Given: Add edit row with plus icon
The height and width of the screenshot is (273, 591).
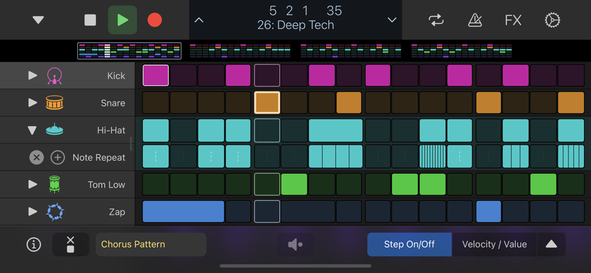Looking at the screenshot, I should [x=58, y=157].
